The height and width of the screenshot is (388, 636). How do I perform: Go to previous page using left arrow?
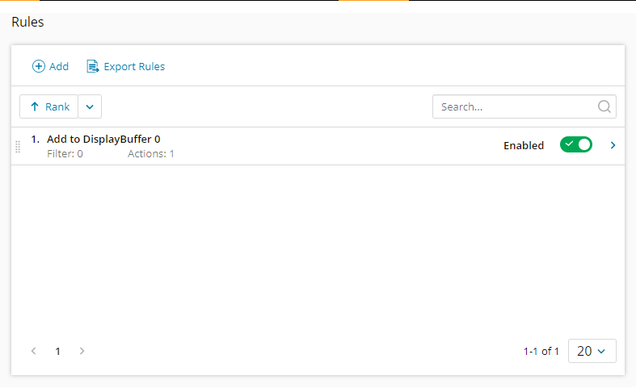coord(34,351)
